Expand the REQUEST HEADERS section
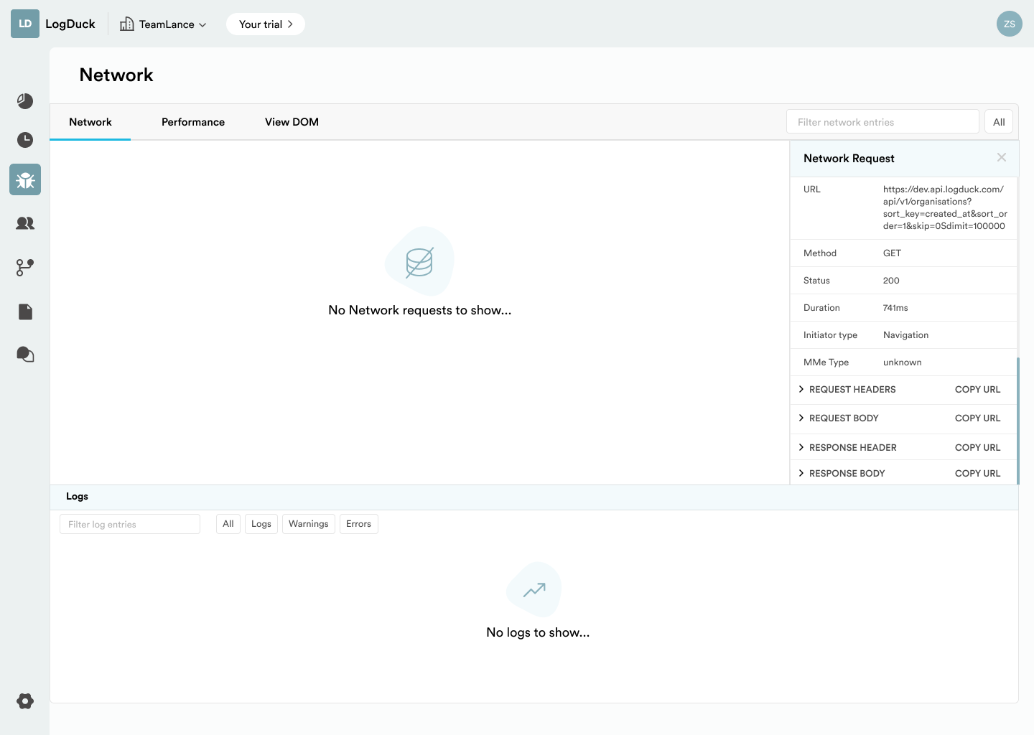The width and height of the screenshot is (1034, 735). (x=852, y=390)
